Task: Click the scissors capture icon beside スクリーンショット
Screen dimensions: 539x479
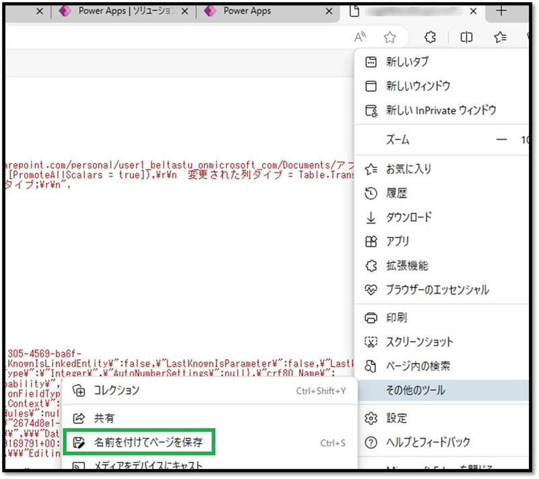Action: pos(371,342)
